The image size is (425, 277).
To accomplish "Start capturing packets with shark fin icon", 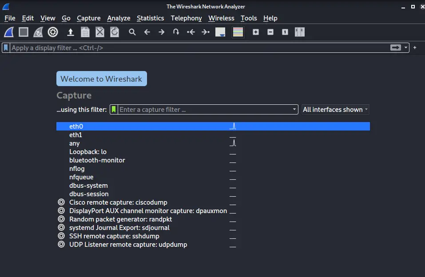I will [x=9, y=32].
